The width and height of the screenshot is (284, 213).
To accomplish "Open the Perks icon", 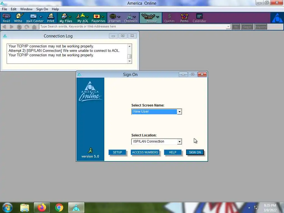I will [x=184, y=18].
